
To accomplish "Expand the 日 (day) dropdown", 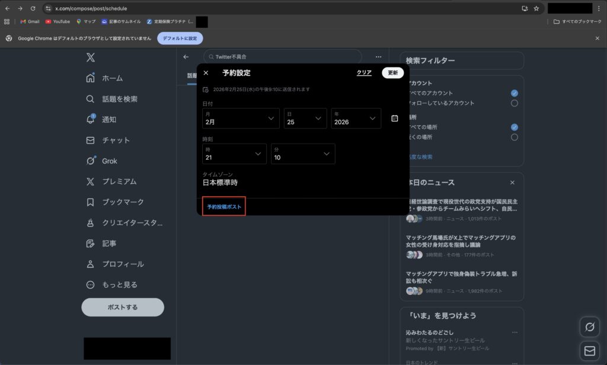I will point(304,118).
